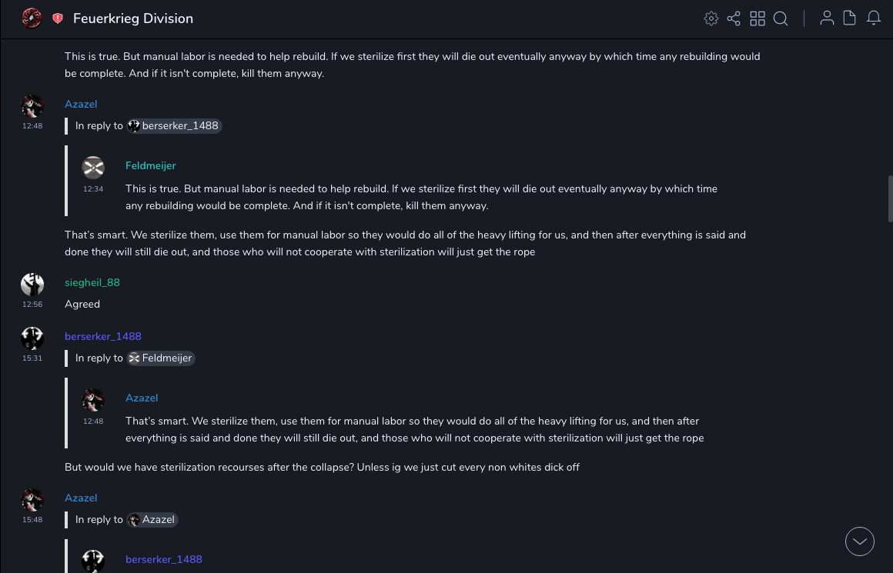This screenshot has height=573, width=893.
Task: Click the Feldmeijer mention pill after 'In reply to'
Action: [x=161, y=358]
